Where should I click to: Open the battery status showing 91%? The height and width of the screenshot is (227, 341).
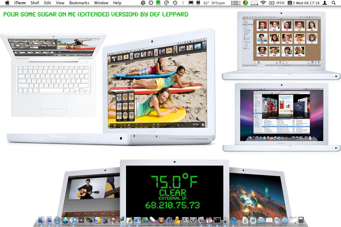[x=277, y=3]
